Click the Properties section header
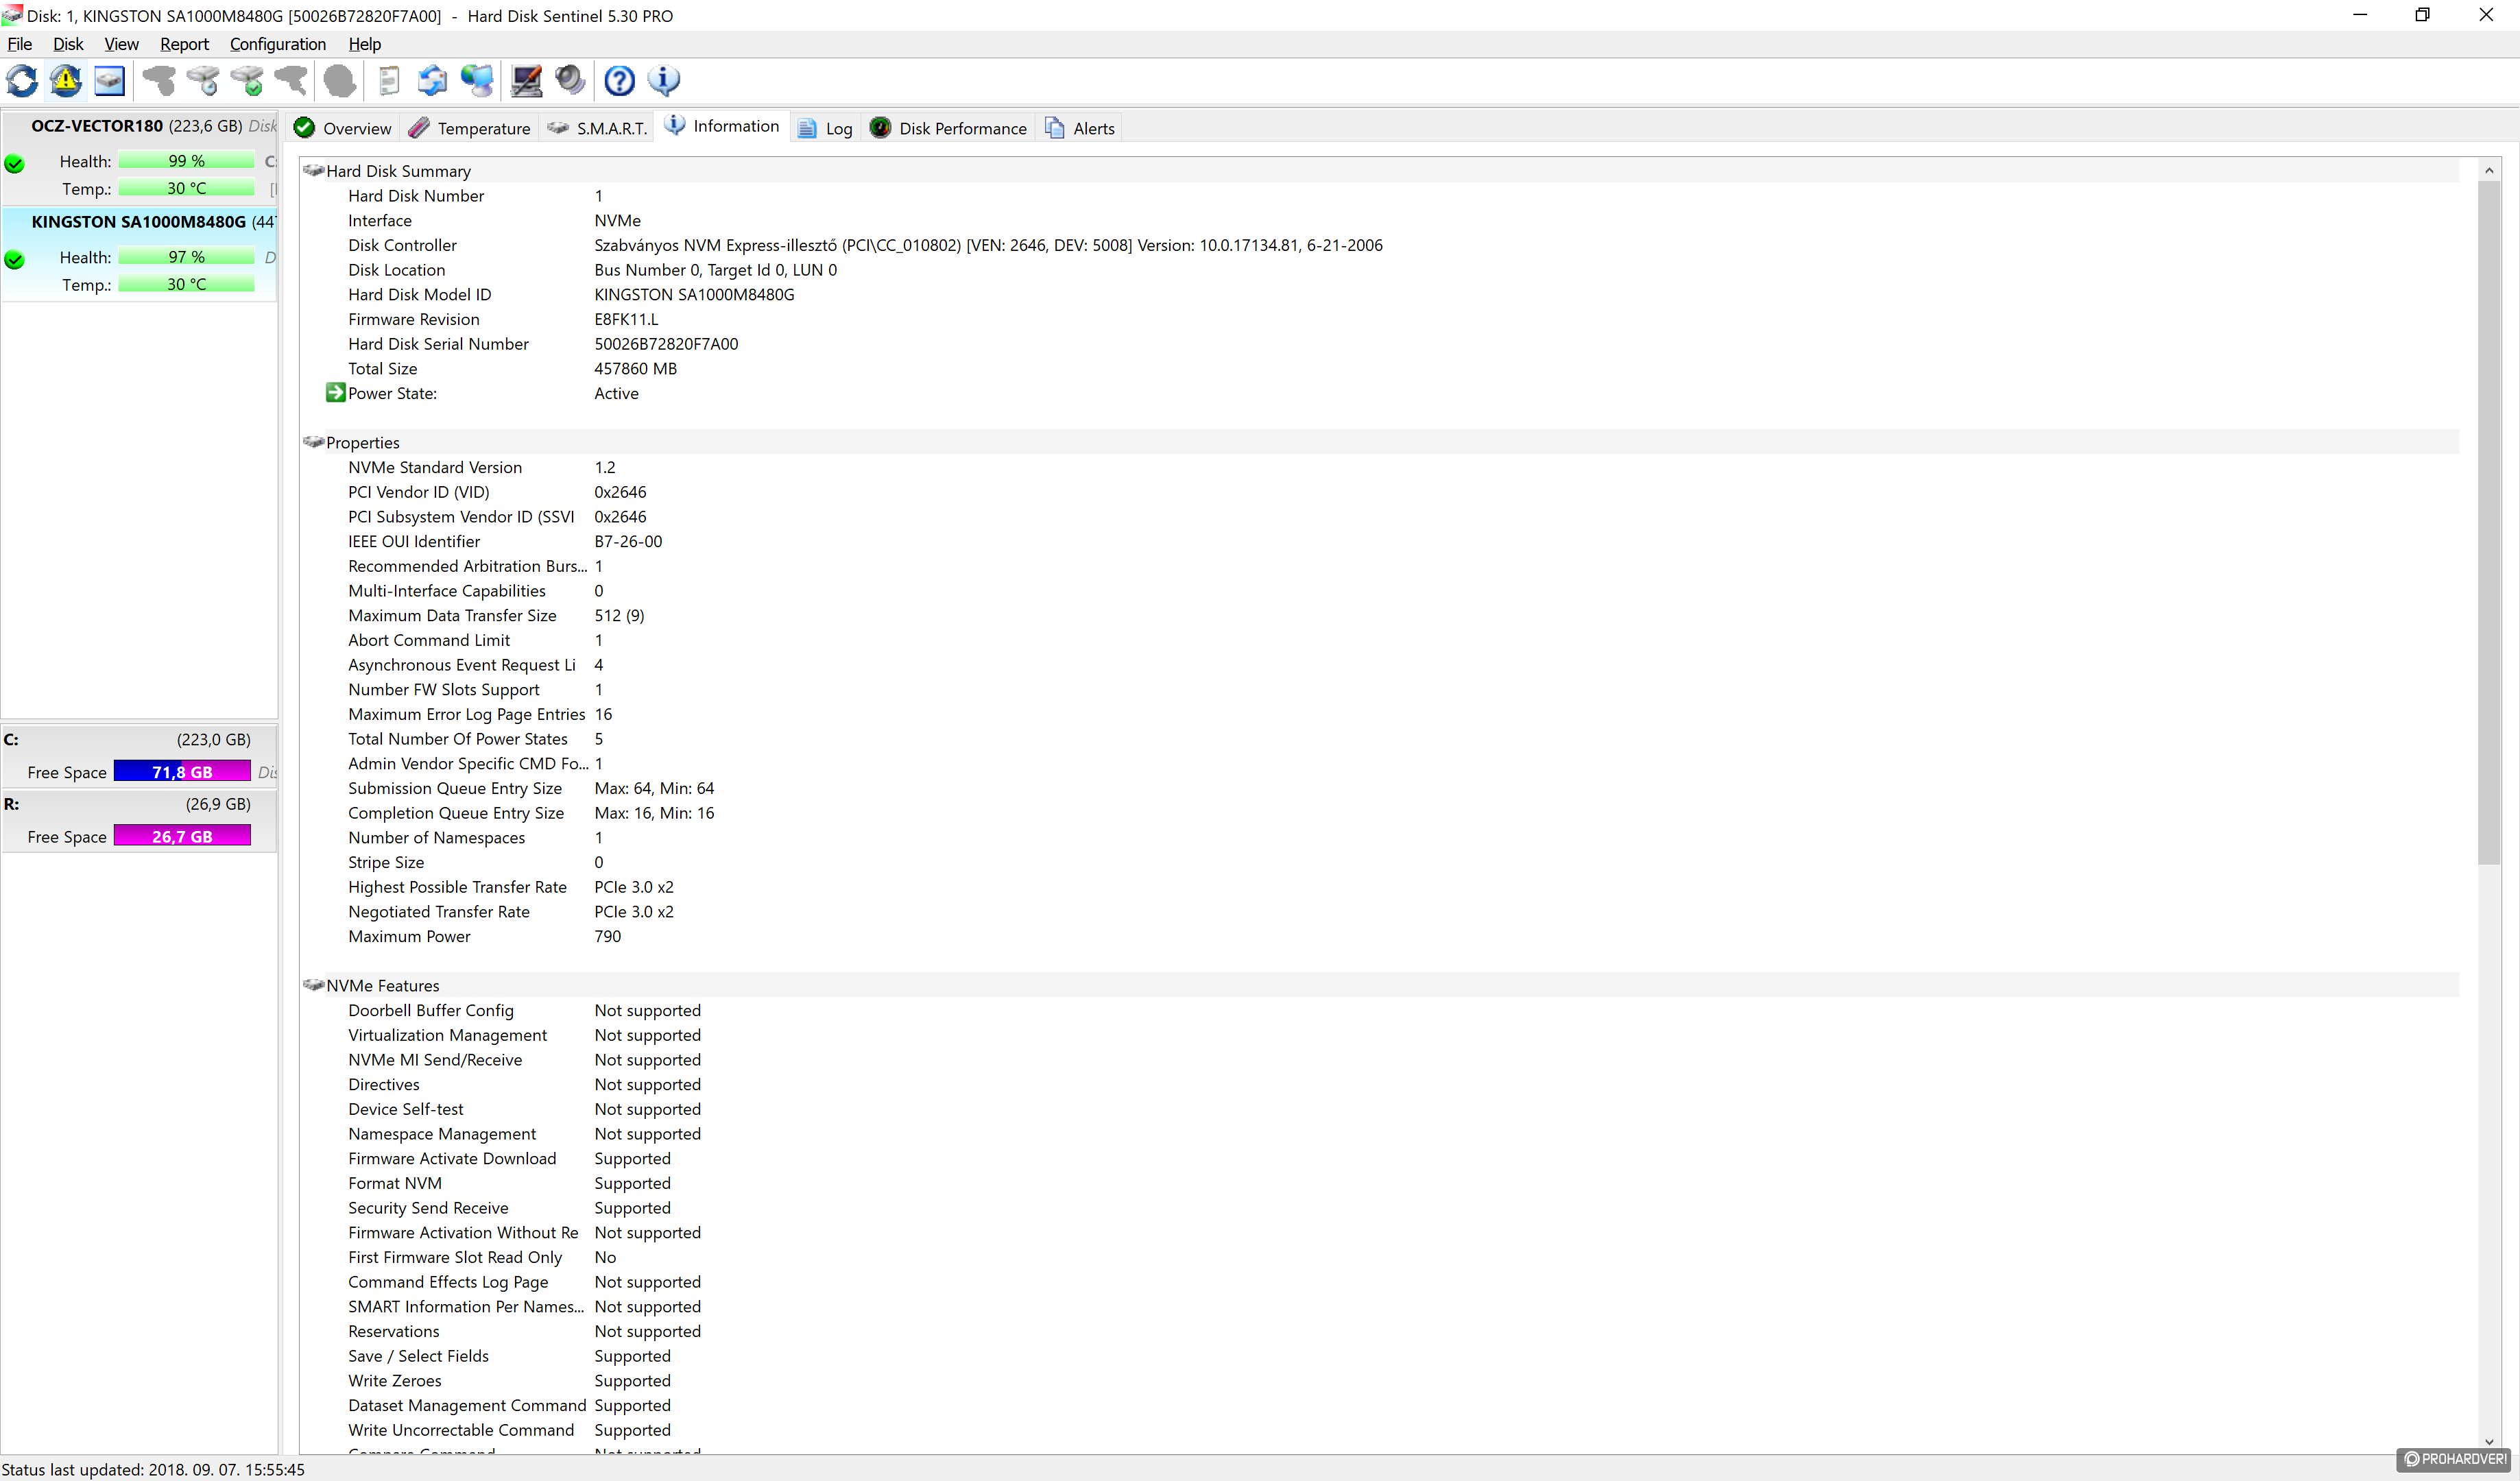This screenshot has height=1481, width=2520. pos(1380,441)
